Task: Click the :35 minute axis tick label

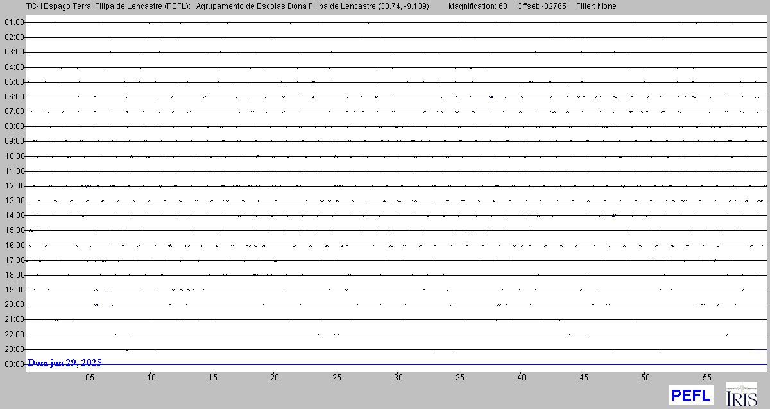Action: [459, 378]
